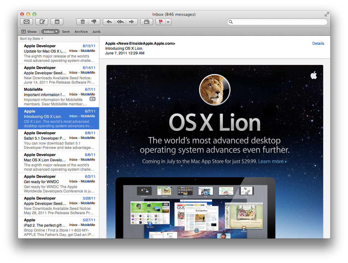Flag message with red flag icon
The height and width of the screenshot is (263, 348).
pos(161,22)
